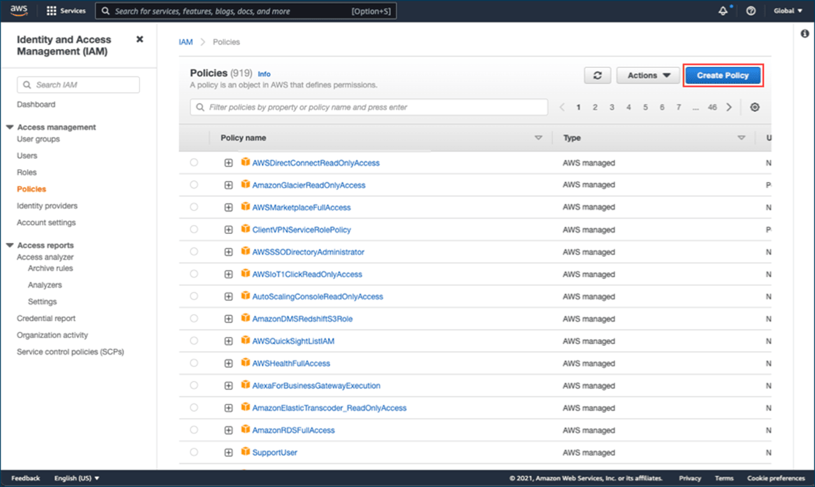Image resolution: width=815 pixels, height=487 pixels.
Task: Open the Global region dropdown
Action: click(x=788, y=11)
